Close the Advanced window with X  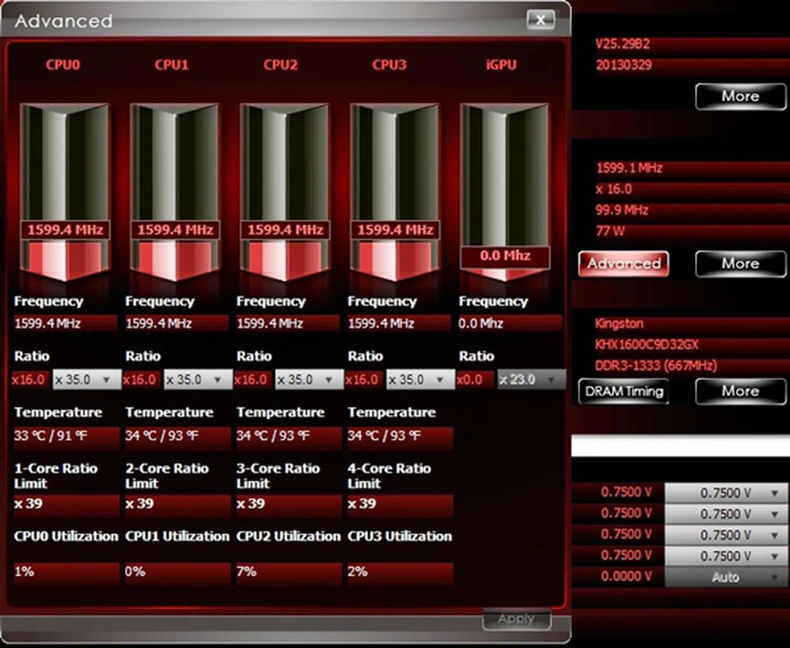[x=541, y=20]
